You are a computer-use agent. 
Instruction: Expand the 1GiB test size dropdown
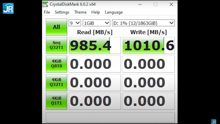coord(96,23)
